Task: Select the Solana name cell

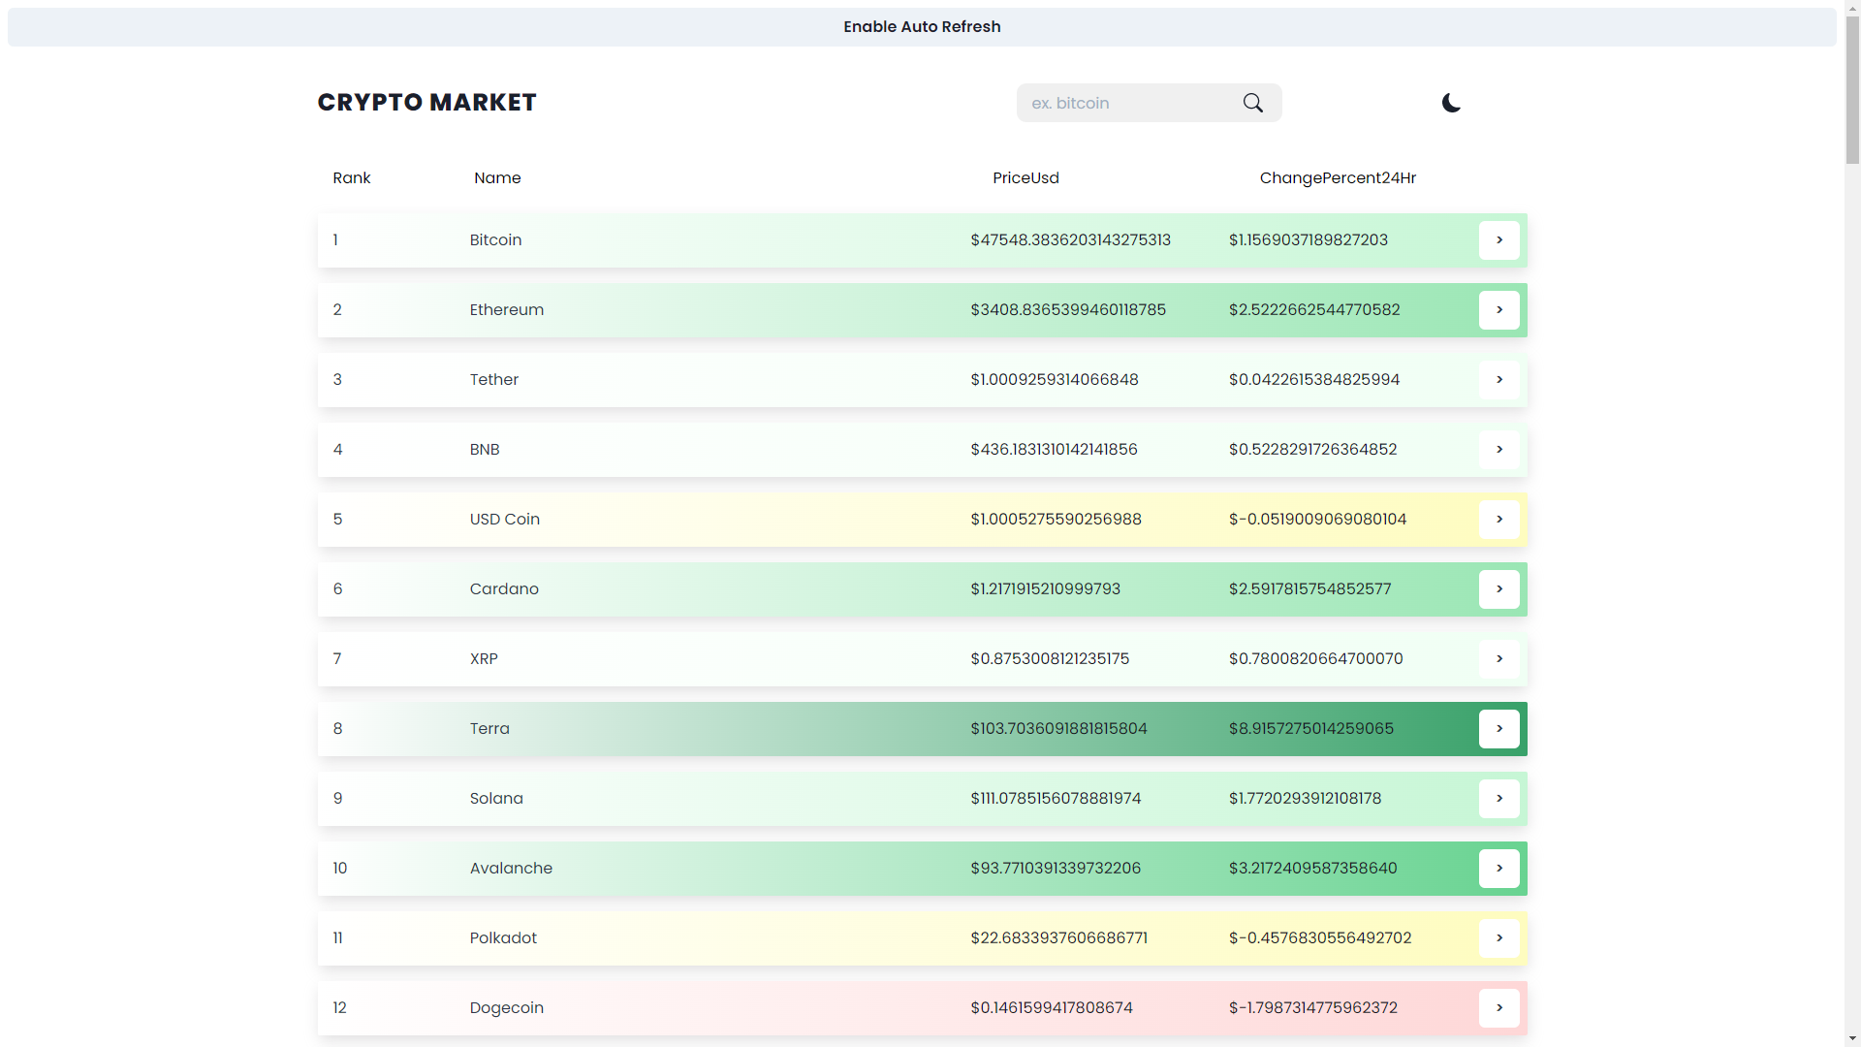Action: (x=496, y=799)
